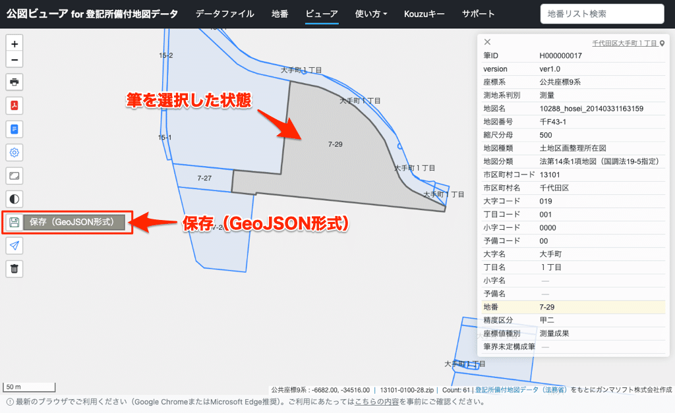Click 地図名 value 10288_hosei_20140331163159
Image resolution: width=675 pixels, height=413 pixels.
click(x=591, y=109)
